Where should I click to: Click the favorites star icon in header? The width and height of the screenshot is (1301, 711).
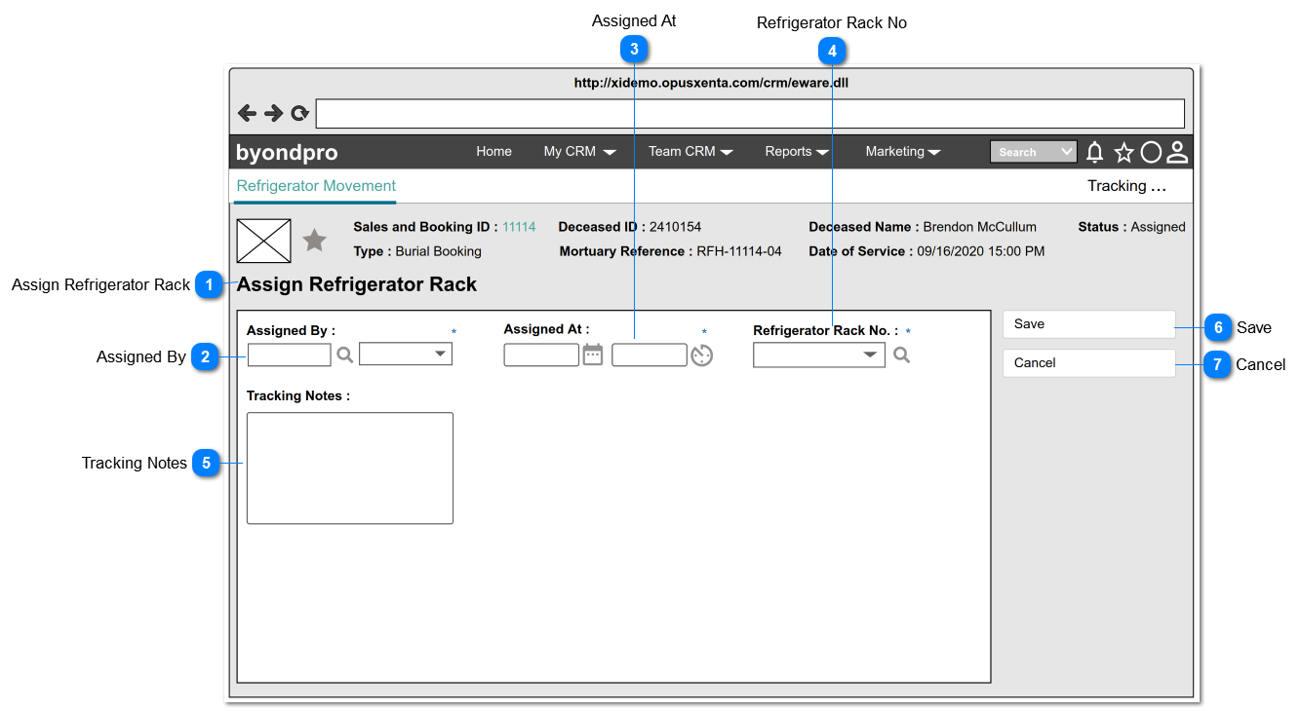[1124, 152]
